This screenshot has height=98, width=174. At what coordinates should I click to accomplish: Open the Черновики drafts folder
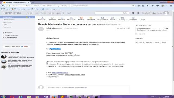tap(7, 27)
